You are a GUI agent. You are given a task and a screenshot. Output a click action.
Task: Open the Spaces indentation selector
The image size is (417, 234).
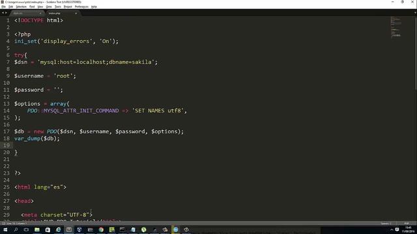click(386, 224)
